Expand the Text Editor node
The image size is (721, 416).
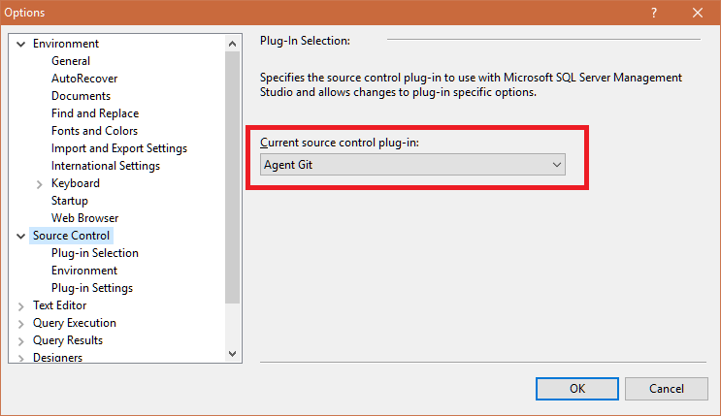[21, 305]
